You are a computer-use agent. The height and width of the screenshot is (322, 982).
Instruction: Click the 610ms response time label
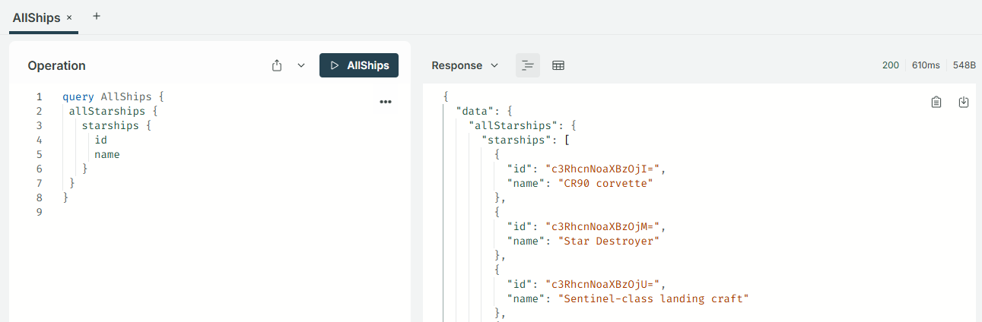pyautogui.click(x=925, y=65)
